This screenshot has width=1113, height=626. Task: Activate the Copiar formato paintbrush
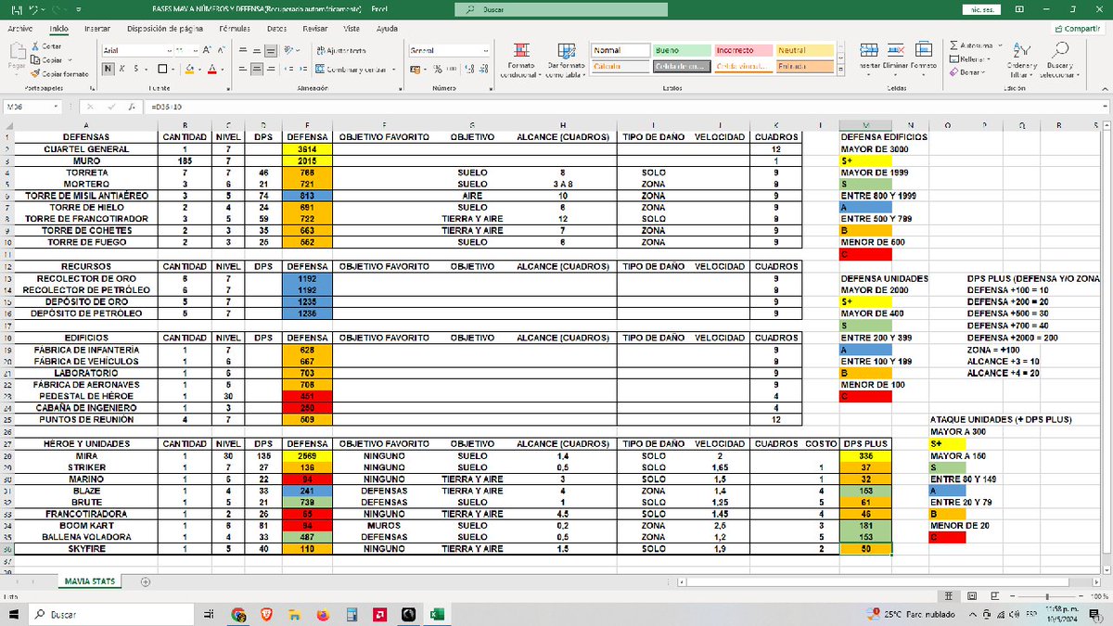(35, 73)
